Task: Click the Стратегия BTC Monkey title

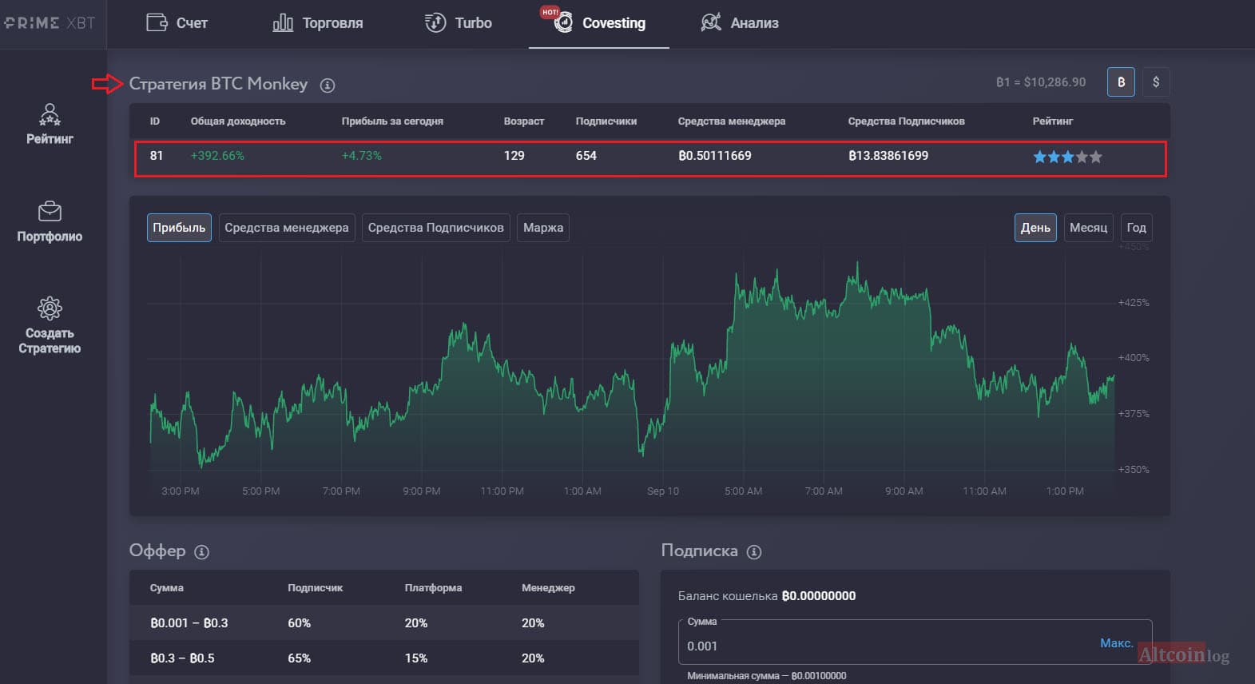Action: click(218, 84)
